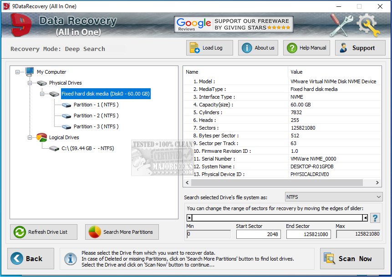The height and width of the screenshot is (277, 392).
Task: Click the Start Sector input field
Action: point(259,234)
